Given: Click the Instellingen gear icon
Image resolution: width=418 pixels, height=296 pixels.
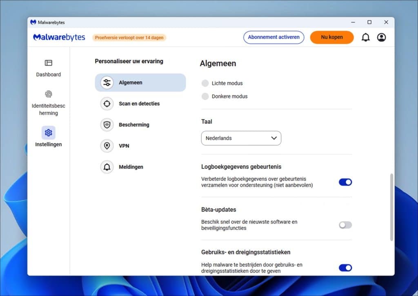Looking at the screenshot, I should [x=49, y=133].
